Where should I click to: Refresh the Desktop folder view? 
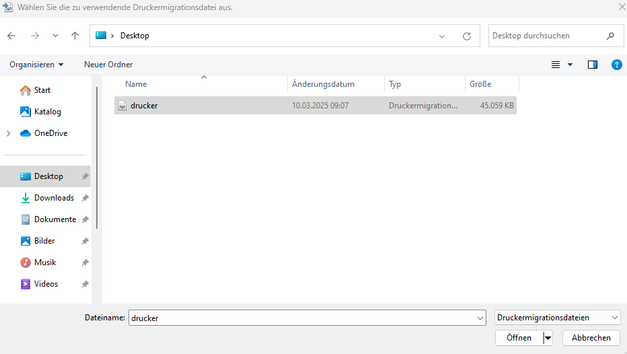(x=467, y=36)
